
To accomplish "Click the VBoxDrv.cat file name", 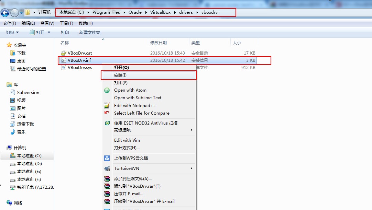I will 80,53.
